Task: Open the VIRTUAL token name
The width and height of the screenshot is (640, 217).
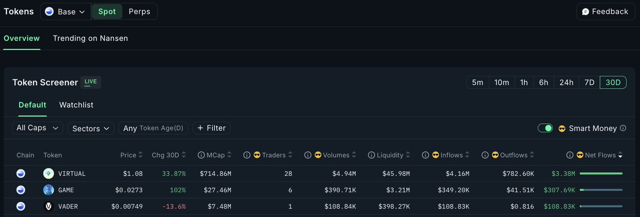Action: click(71, 174)
